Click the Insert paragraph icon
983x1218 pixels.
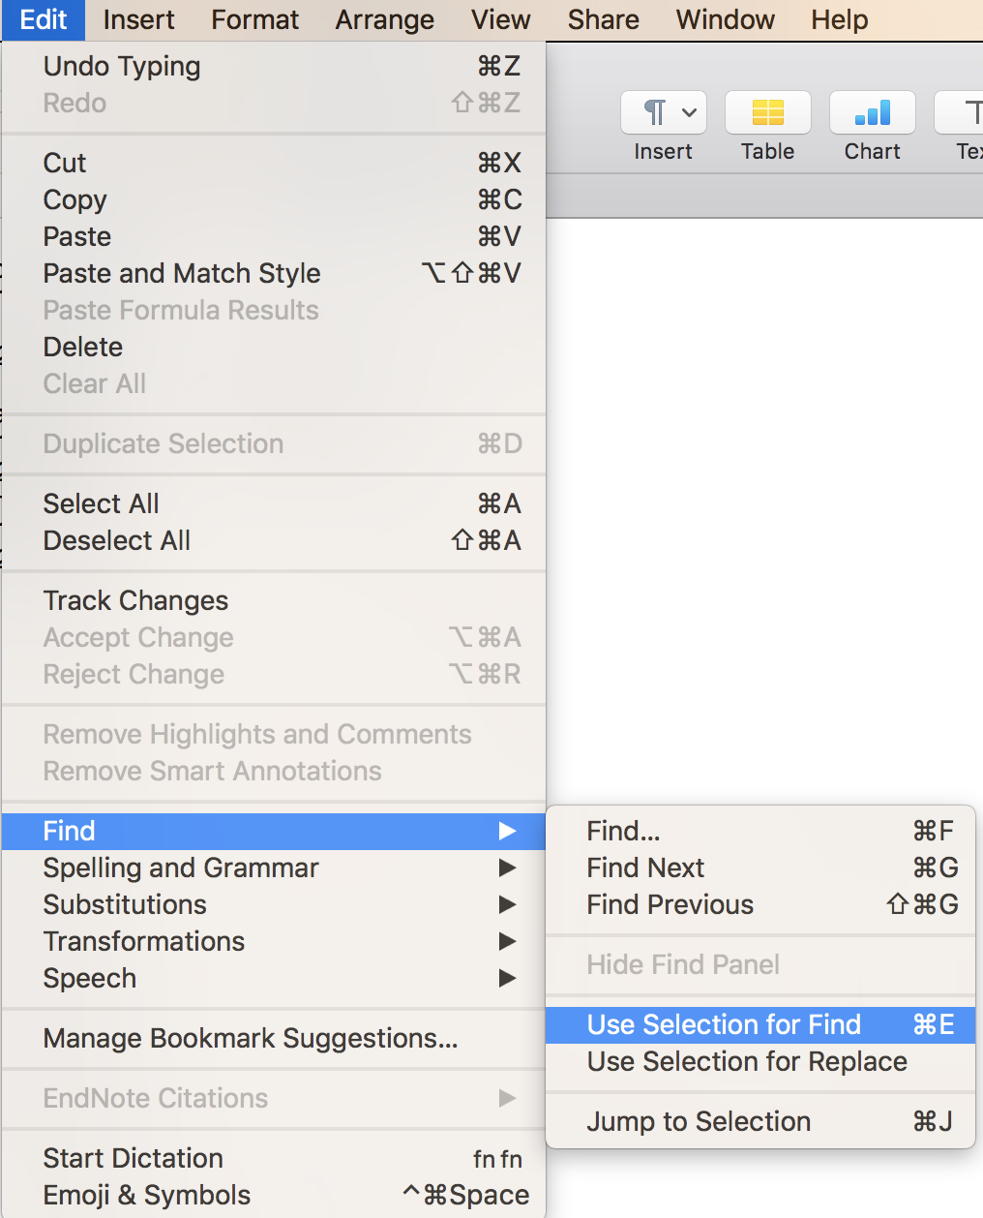663,113
